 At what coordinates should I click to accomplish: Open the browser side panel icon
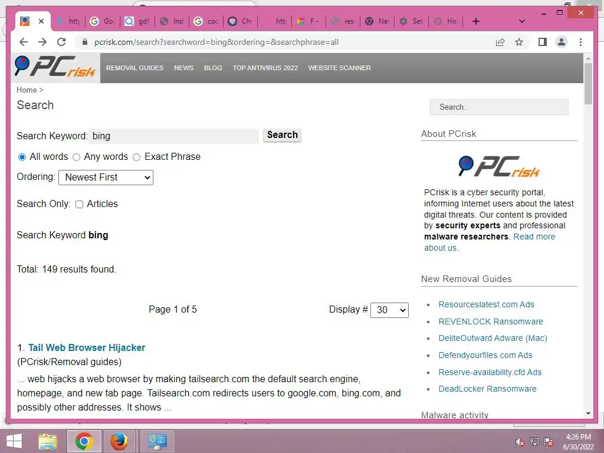pos(543,42)
